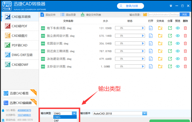Open folder for 回迁房三期详图.dwg

(160, 51)
